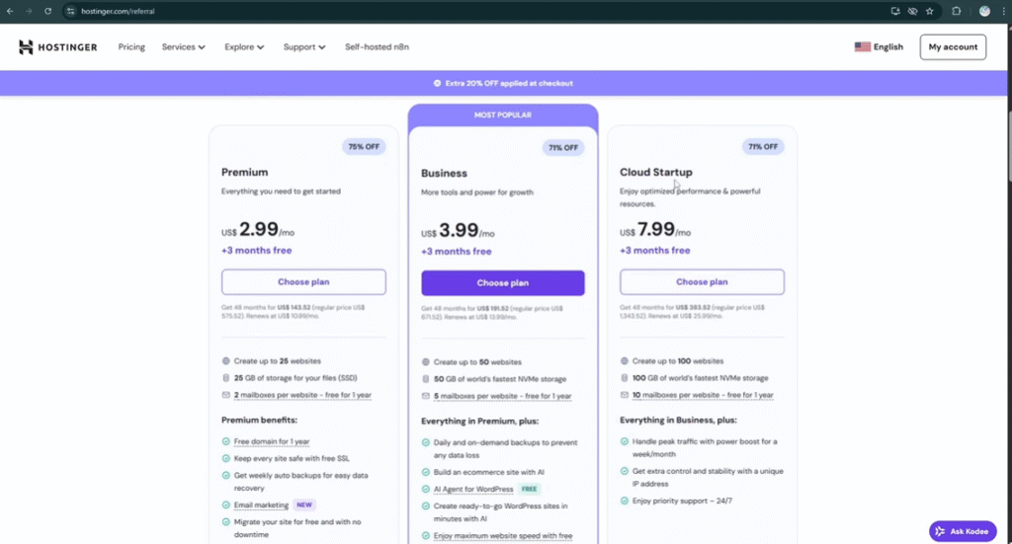Screen dimensions: 1012x544
Task: Click the Free domain for 1 year link
Action: [272, 442]
